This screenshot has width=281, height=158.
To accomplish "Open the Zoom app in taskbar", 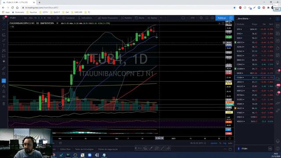I will tap(90, 155).
